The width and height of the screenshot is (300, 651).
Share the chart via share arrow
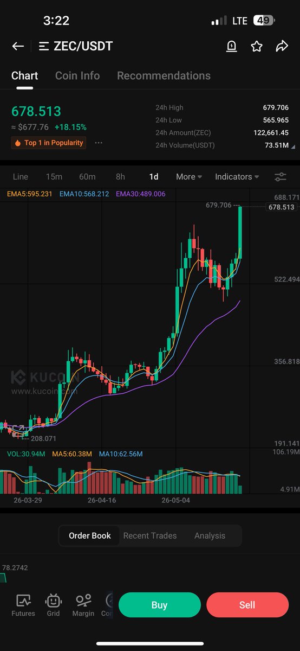[282, 47]
